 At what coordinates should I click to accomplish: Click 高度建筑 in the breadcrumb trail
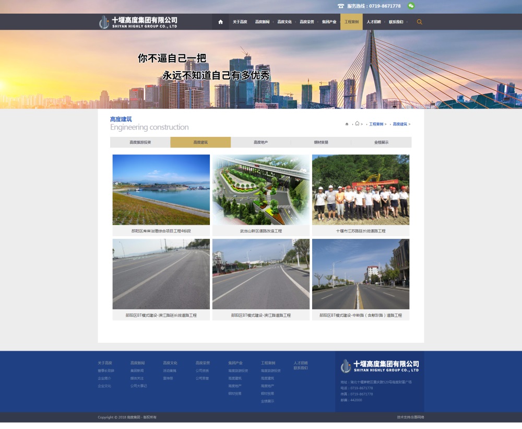click(x=400, y=124)
